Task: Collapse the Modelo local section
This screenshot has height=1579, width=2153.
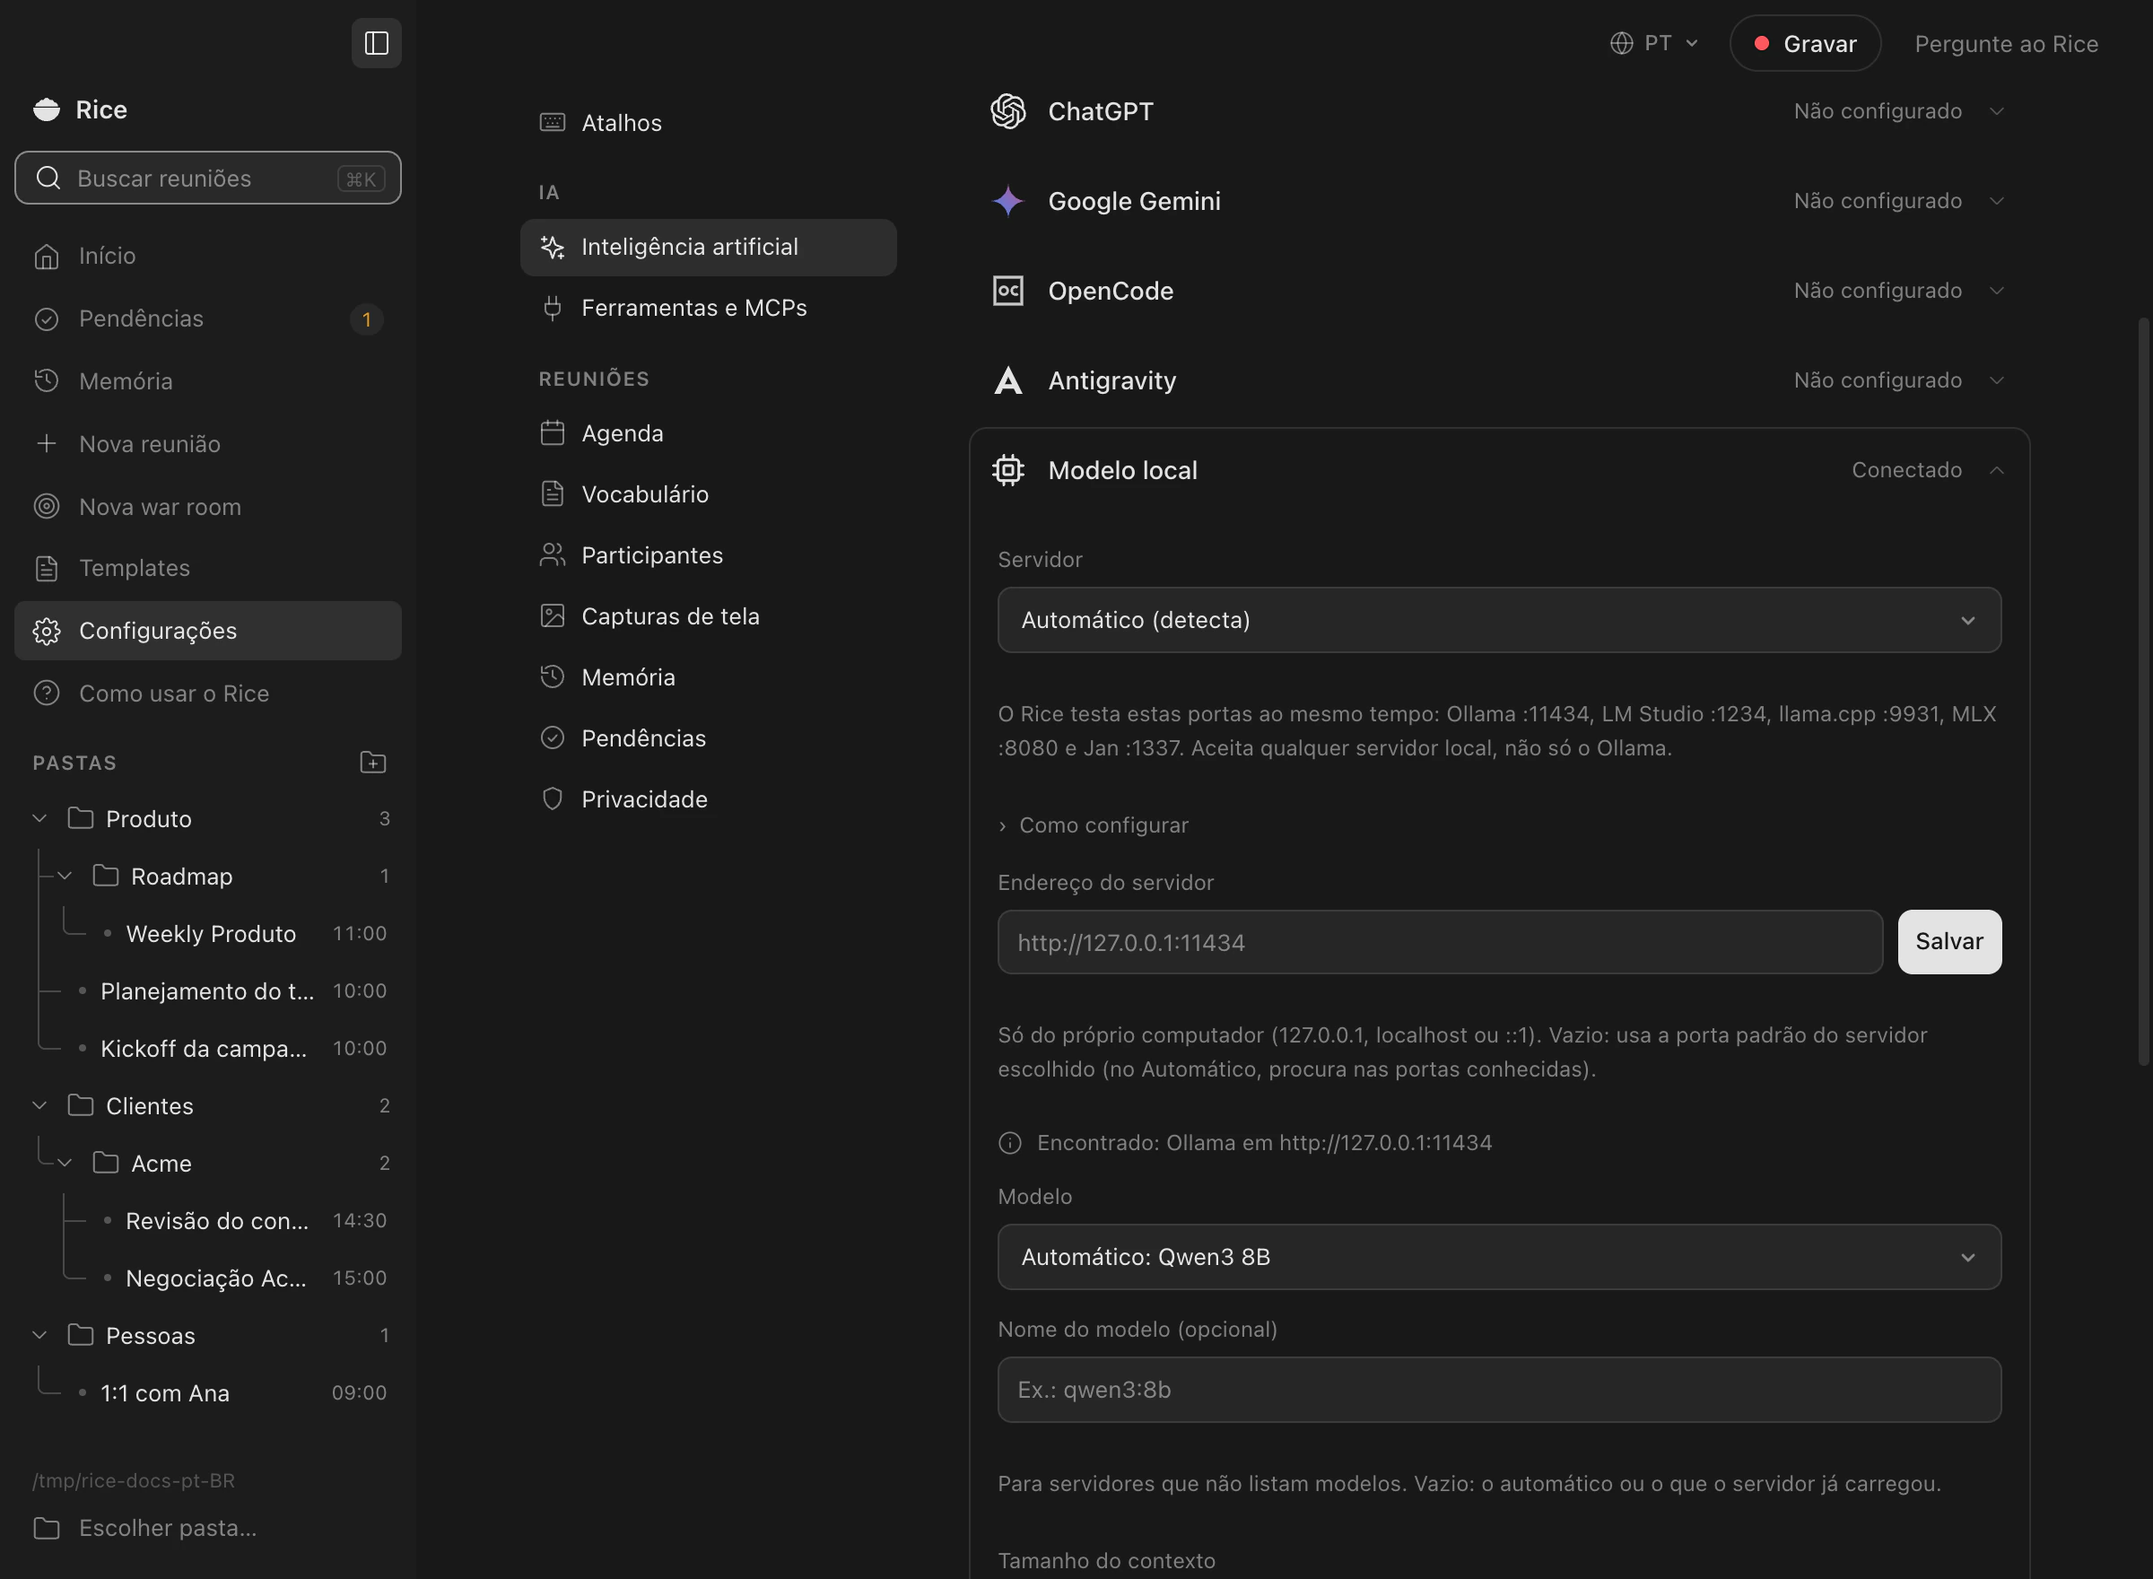Action: point(1996,470)
